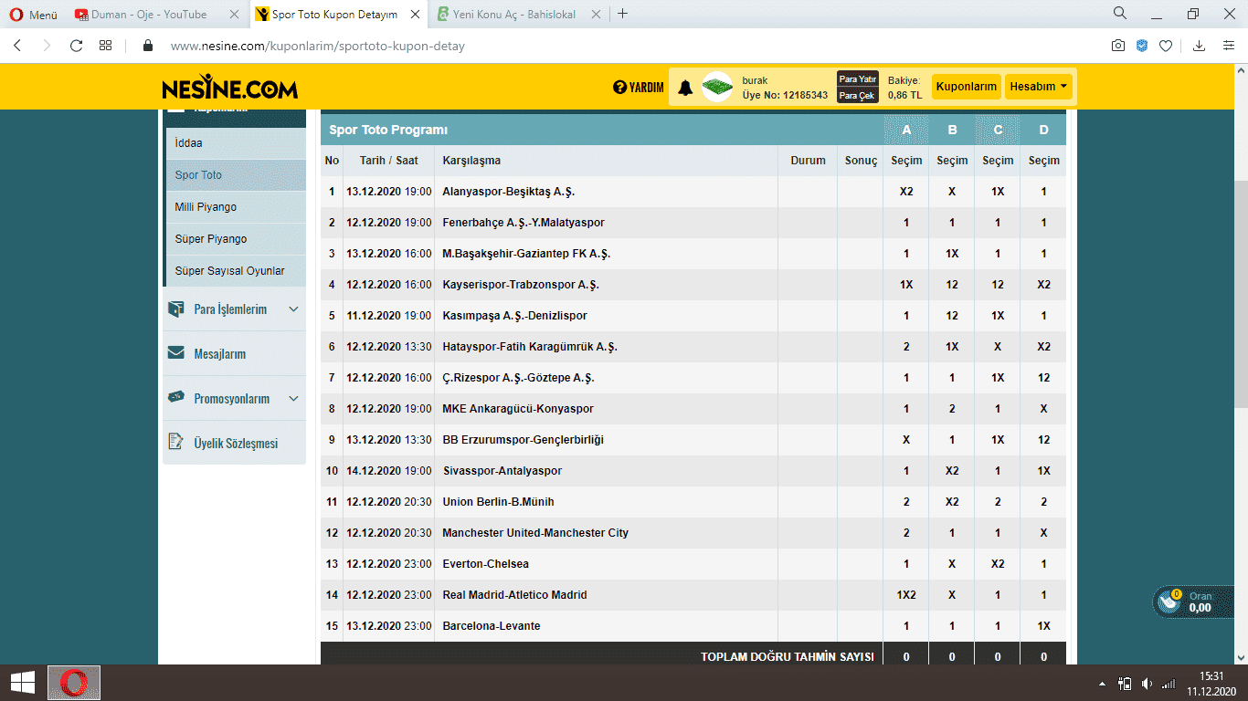Click Union Berlin-B.Münih match name
1248x701 pixels.
click(x=498, y=502)
